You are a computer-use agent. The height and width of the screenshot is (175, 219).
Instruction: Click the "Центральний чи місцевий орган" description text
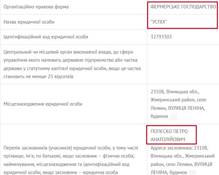(68, 52)
